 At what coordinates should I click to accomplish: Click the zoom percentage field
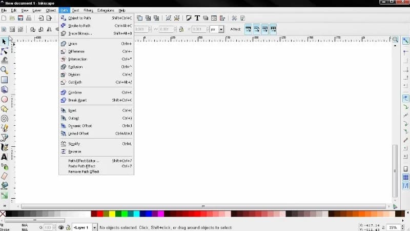point(393,227)
